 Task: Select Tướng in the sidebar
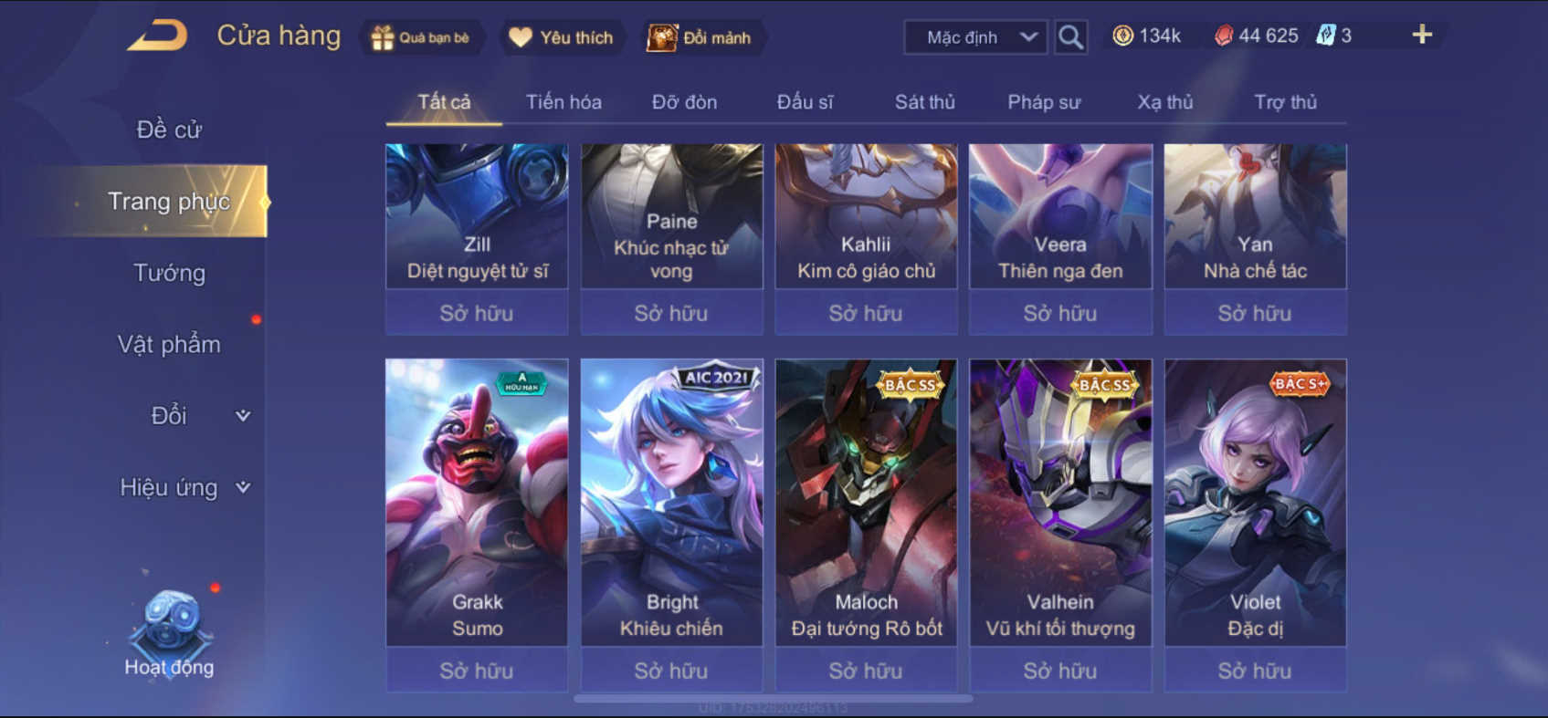coord(170,273)
